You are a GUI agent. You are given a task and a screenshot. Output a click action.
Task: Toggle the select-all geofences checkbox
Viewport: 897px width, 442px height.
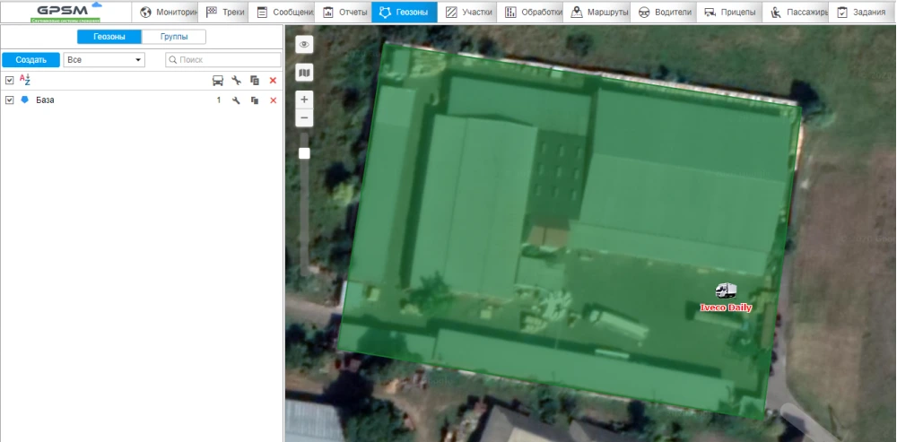pyautogui.click(x=10, y=81)
